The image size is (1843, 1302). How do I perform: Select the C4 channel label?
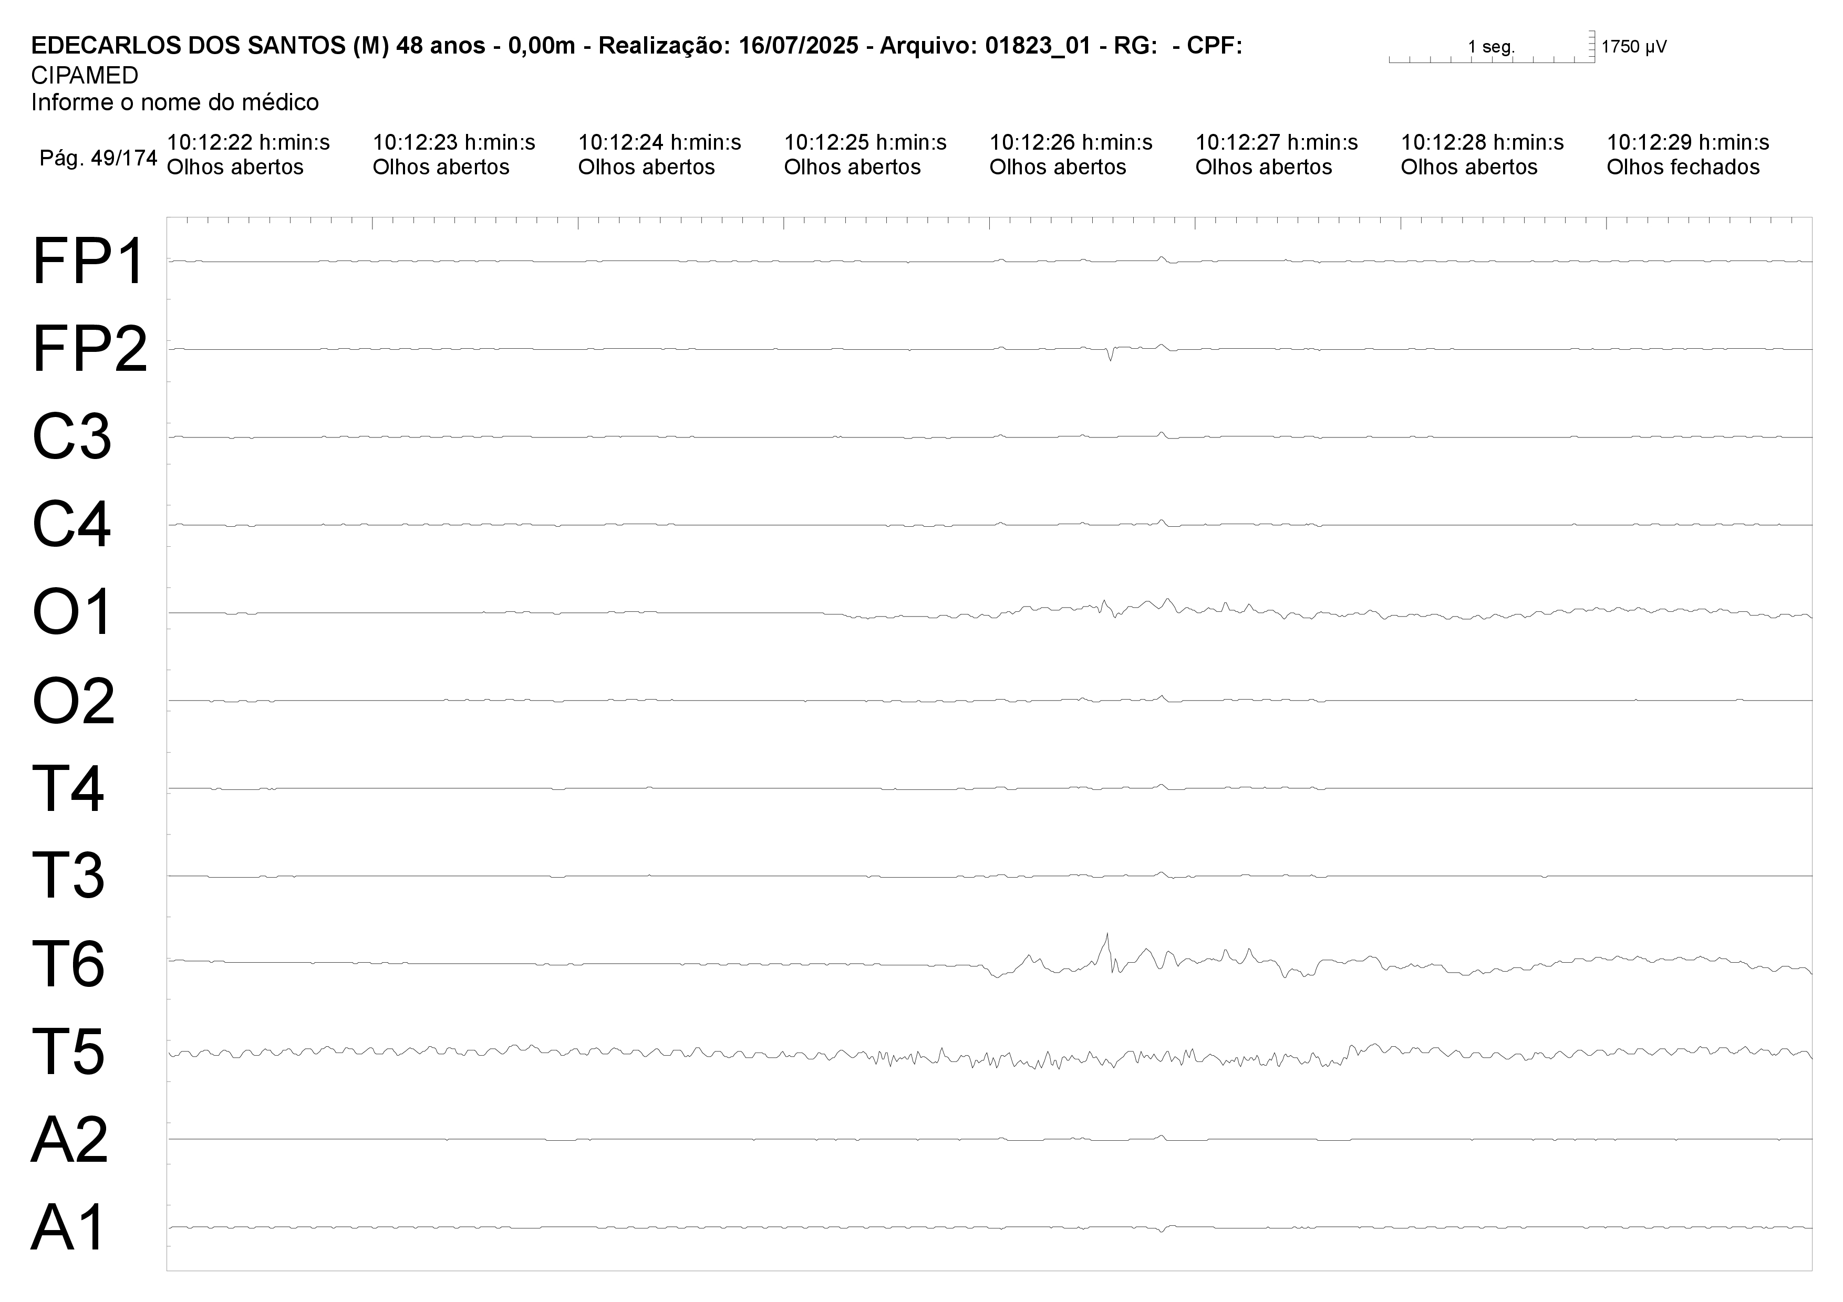[71, 525]
